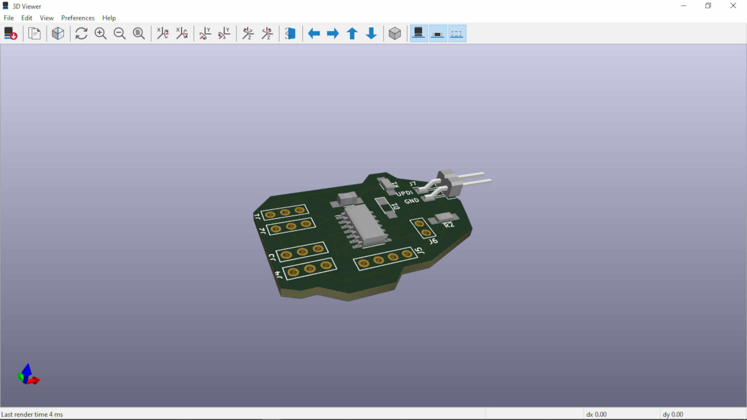Screen dimensions: 747x420
Task: Open the View menu
Action: click(46, 18)
